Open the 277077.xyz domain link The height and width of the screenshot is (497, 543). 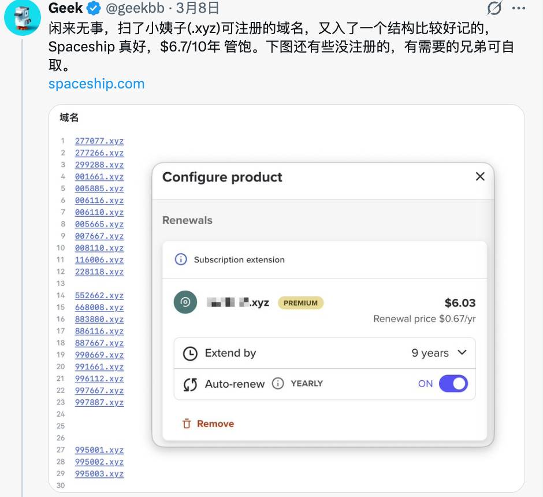click(x=99, y=141)
